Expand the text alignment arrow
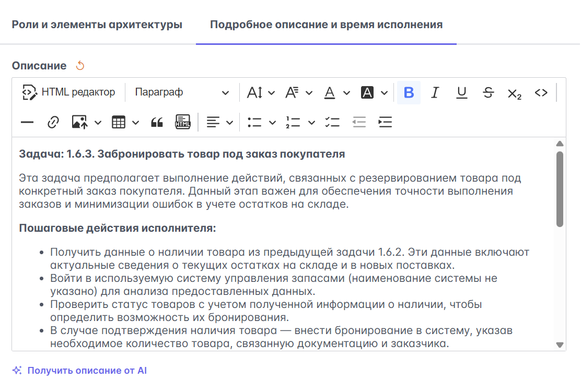 coord(230,123)
